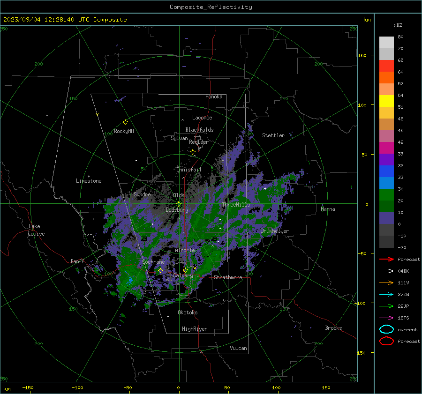Click the Brooks label
Screen dimensions: 422x394
tap(333, 328)
